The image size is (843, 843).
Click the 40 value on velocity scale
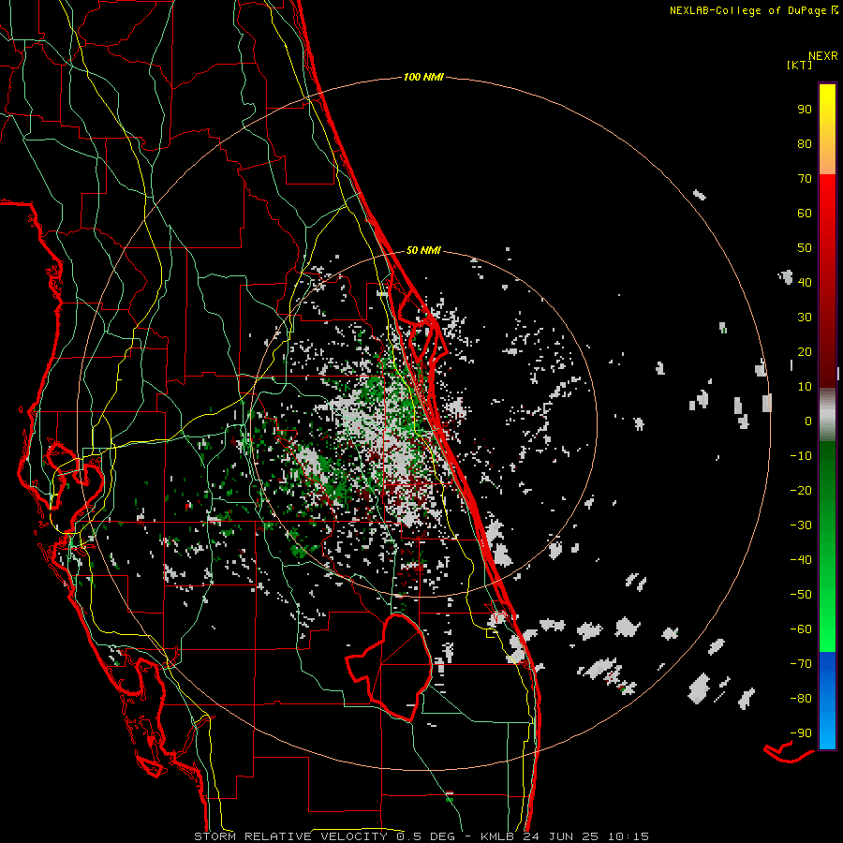click(805, 282)
